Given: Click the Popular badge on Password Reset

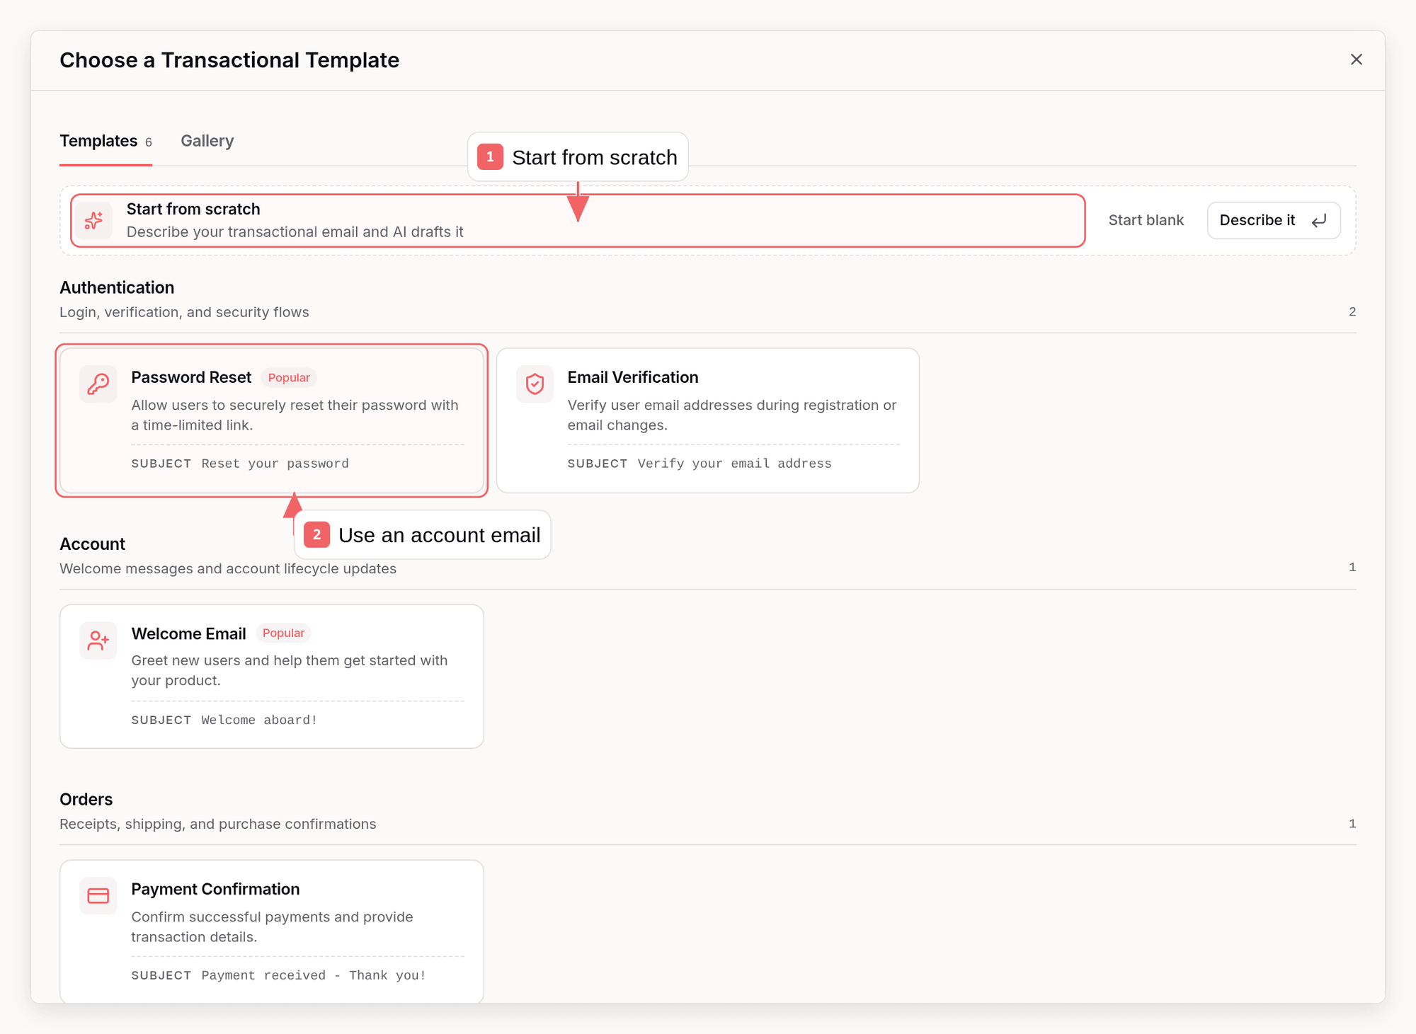Looking at the screenshot, I should pyautogui.click(x=289, y=378).
